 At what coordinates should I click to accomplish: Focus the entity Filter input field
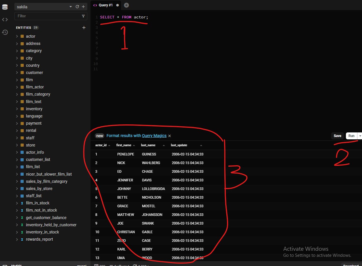tap(48, 16)
